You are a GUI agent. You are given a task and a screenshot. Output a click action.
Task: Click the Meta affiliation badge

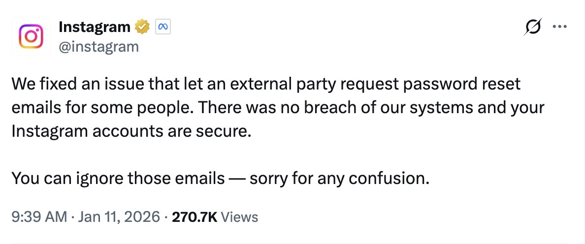(x=162, y=27)
